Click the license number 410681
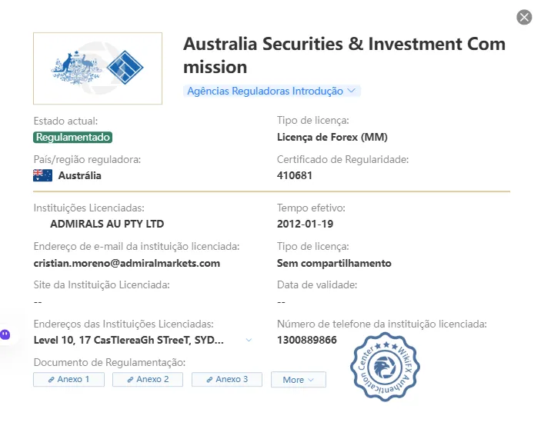 coord(294,175)
